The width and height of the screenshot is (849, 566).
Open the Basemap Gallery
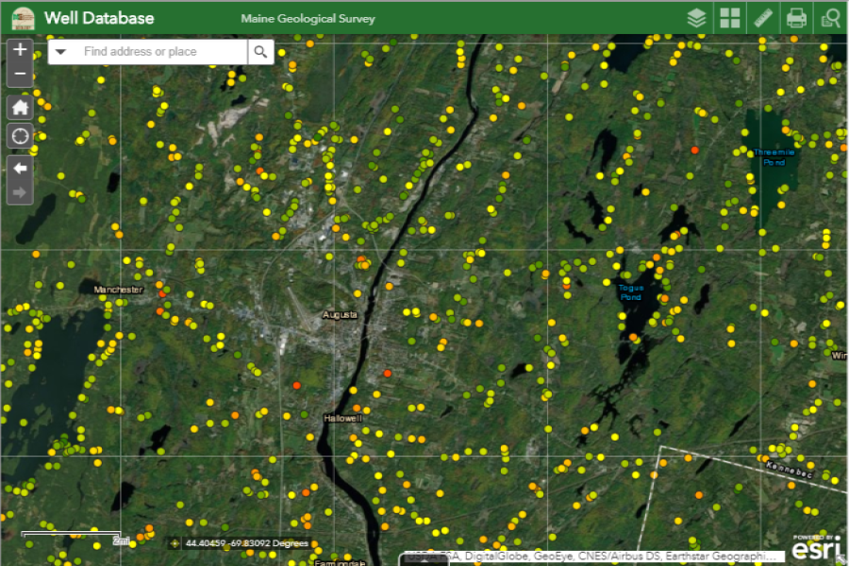(729, 17)
